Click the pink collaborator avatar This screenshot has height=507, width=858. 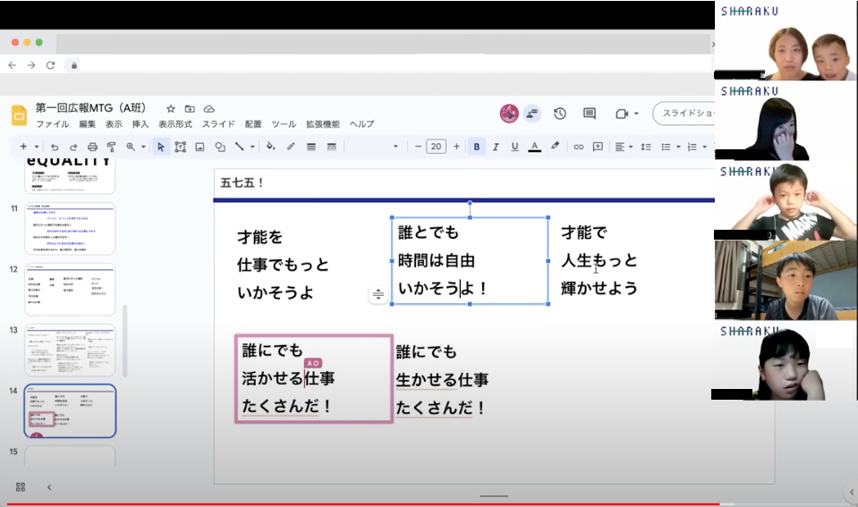[x=509, y=114]
